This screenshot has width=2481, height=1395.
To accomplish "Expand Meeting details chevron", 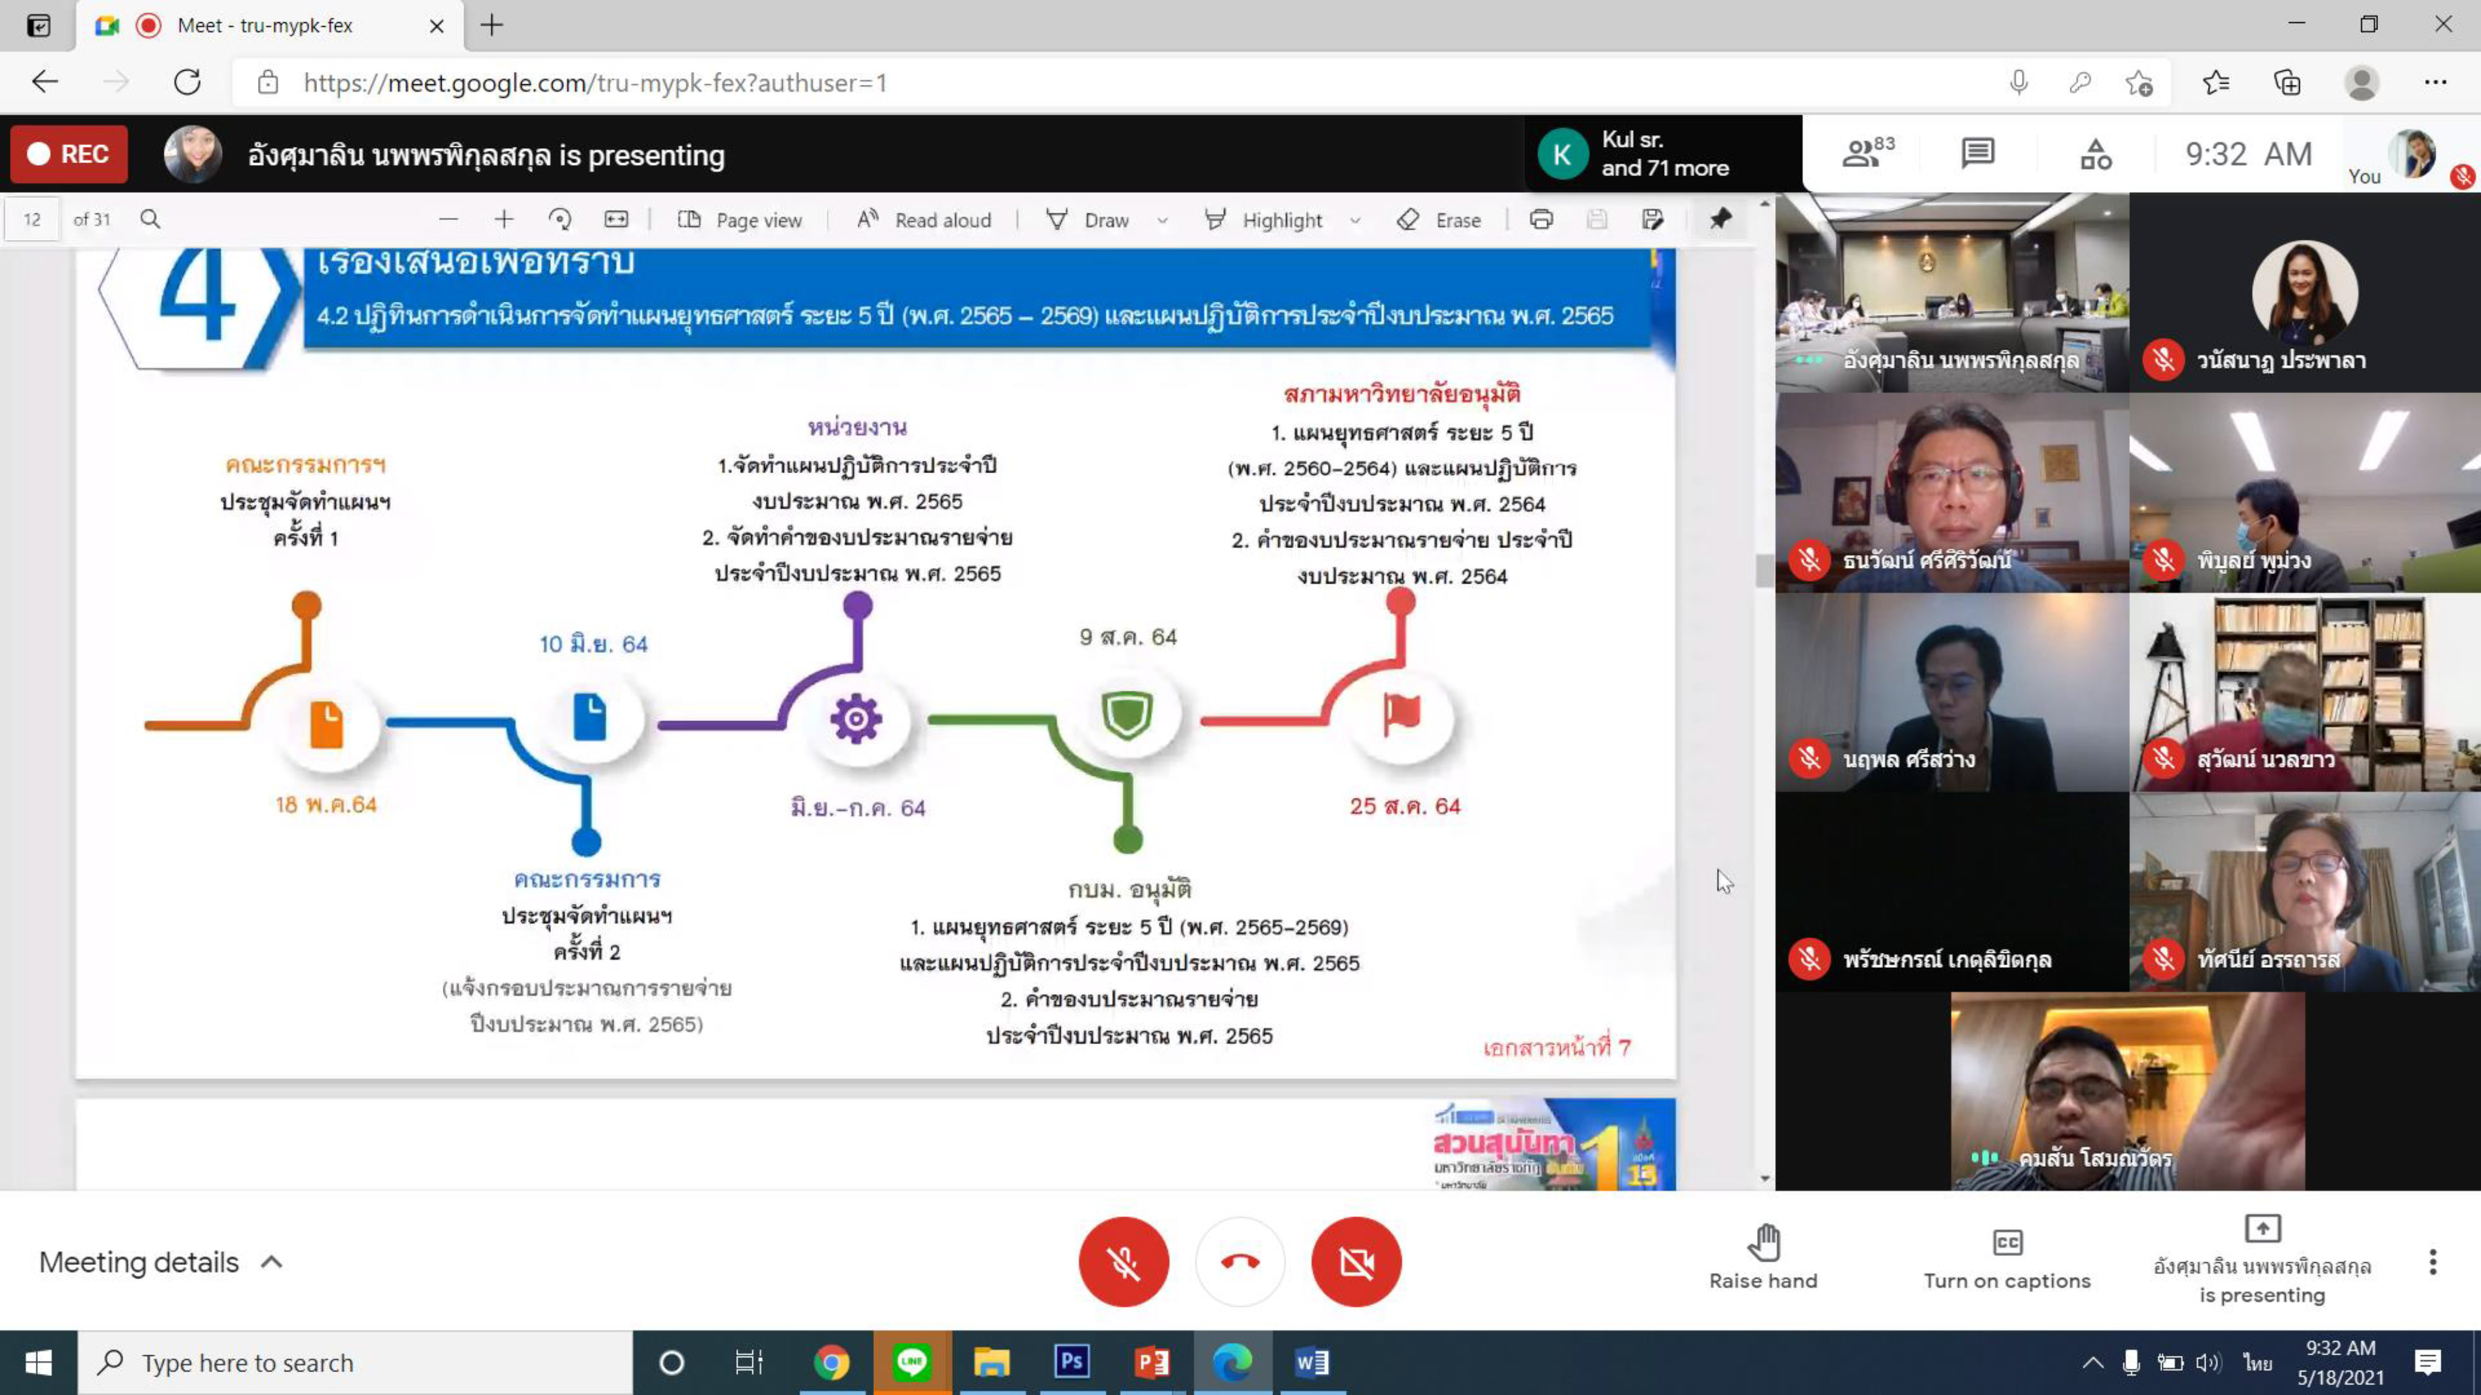I will pos(272,1262).
